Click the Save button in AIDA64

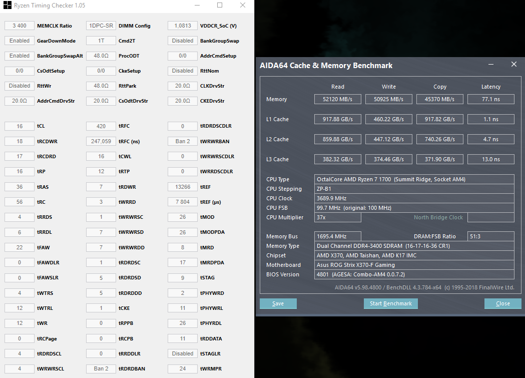[278, 303]
